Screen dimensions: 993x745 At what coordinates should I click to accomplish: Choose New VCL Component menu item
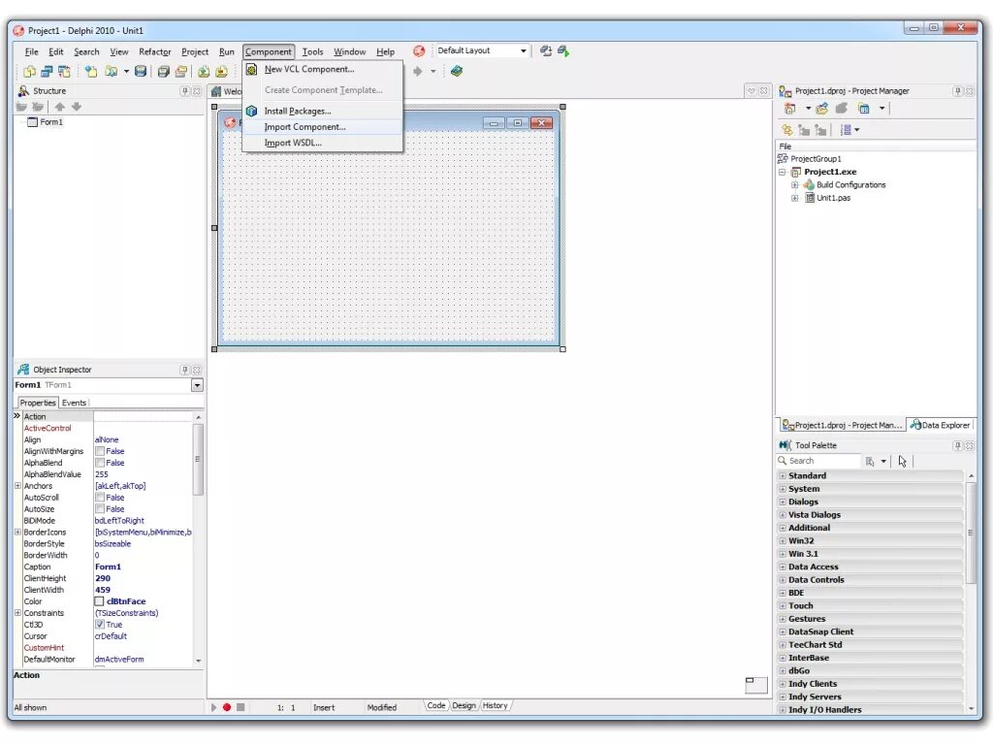(x=322, y=69)
